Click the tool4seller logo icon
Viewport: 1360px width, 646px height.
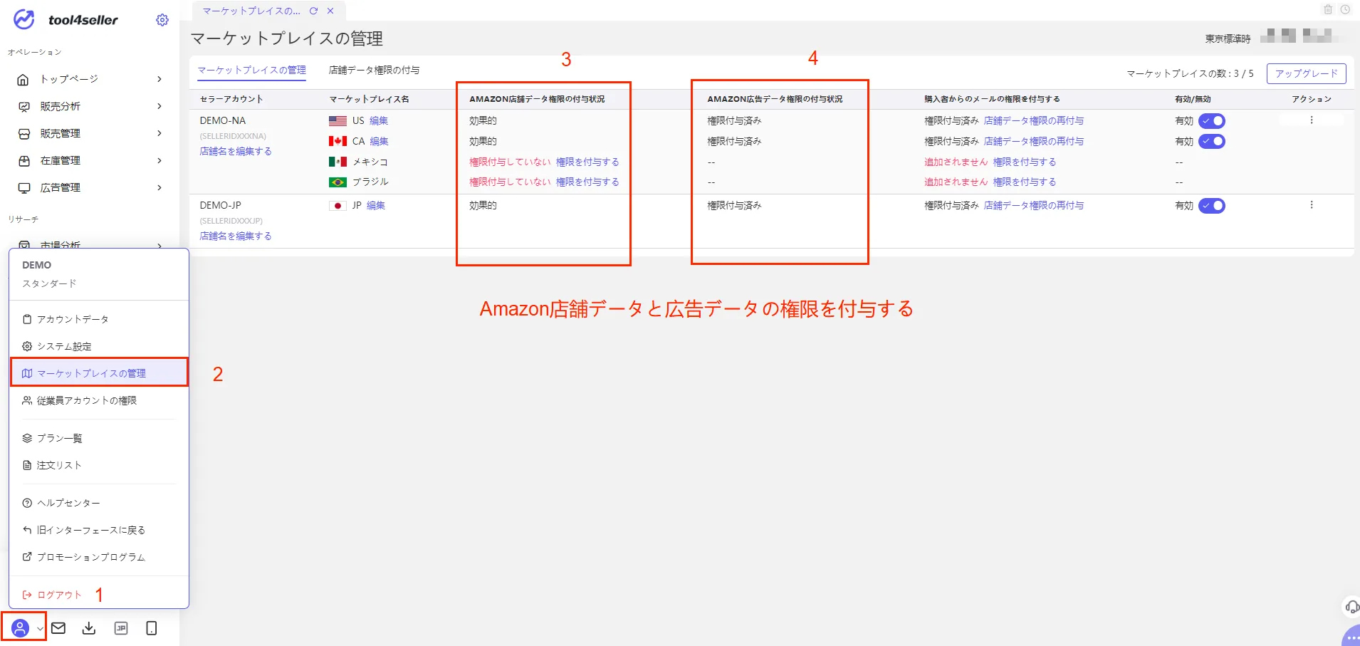[24, 20]
